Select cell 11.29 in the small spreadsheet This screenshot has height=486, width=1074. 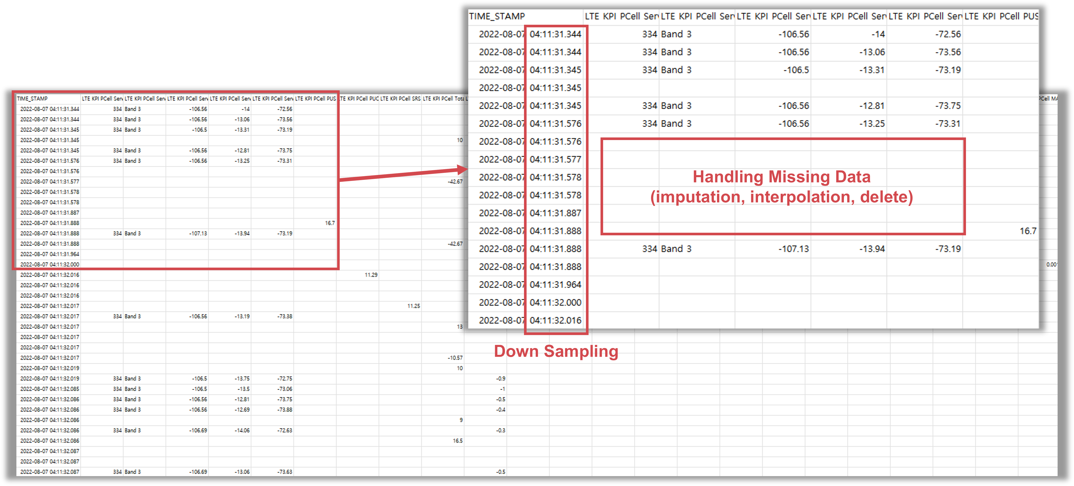[371, 275]
